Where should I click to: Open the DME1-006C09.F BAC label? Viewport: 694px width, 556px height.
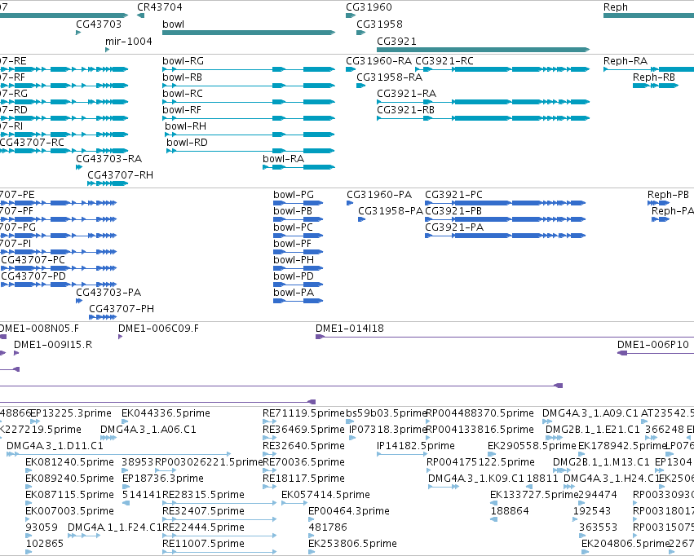click(158, 329)
